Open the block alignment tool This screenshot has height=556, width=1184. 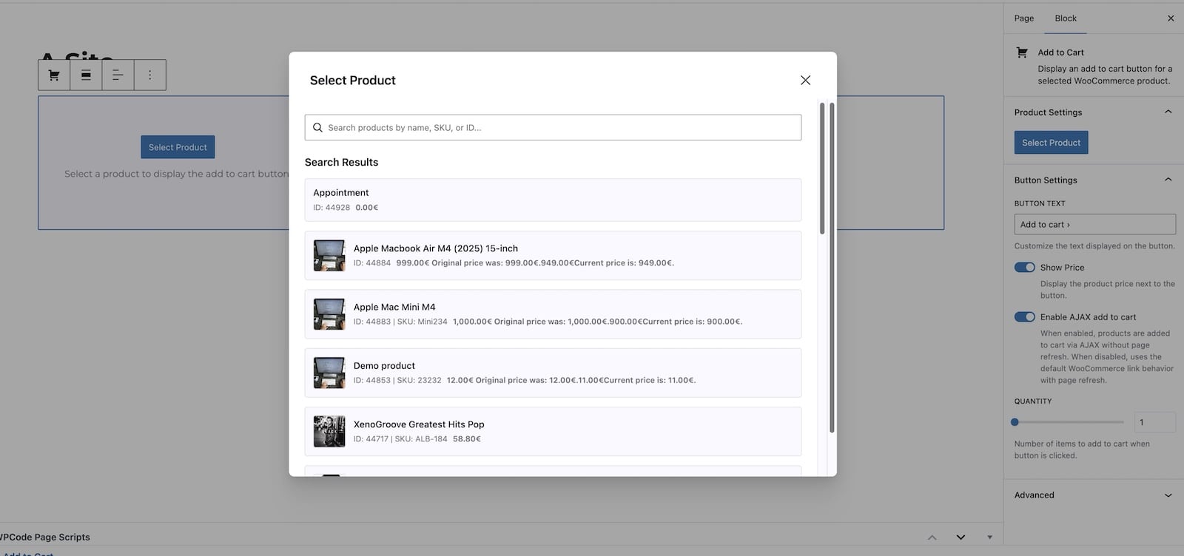86,75
